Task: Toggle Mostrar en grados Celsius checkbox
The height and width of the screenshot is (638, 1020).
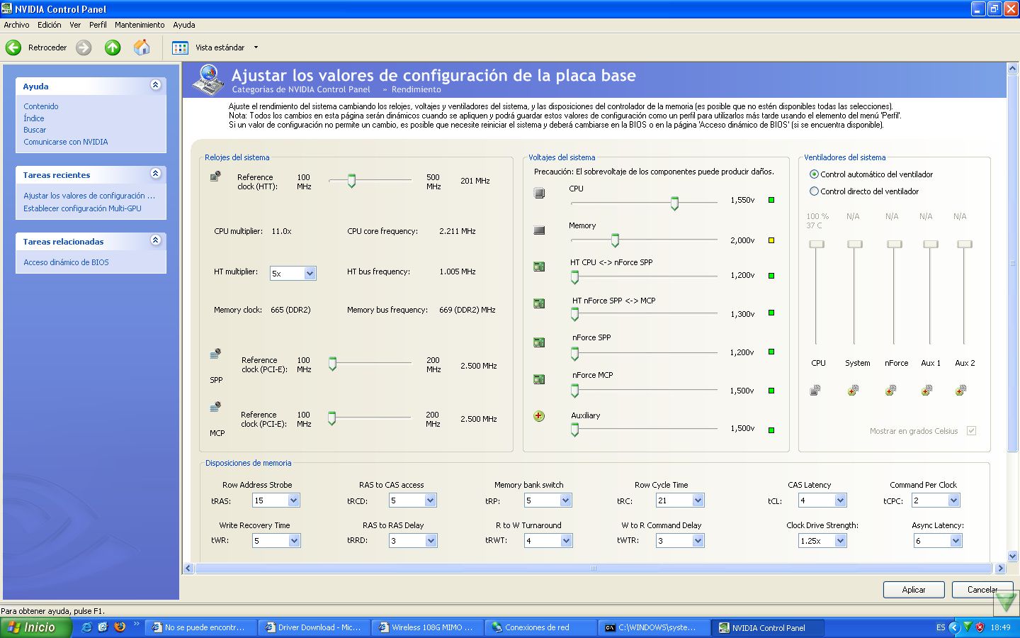Action: click(x=971, y=431)
